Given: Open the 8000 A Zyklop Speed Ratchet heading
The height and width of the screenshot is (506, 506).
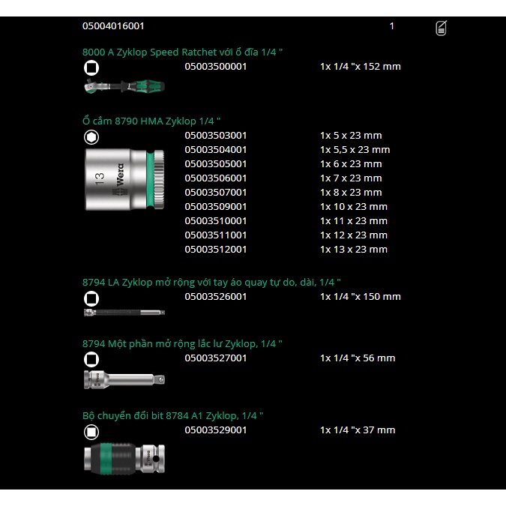Looking at the screenshot, I should point(182,52).
